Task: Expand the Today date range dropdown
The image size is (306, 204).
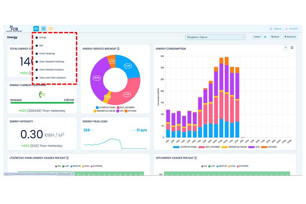Action: point(257,37)
